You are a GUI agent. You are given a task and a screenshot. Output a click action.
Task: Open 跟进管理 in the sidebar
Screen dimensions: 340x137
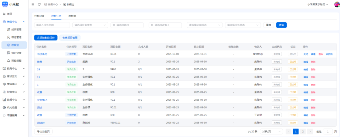16,37
